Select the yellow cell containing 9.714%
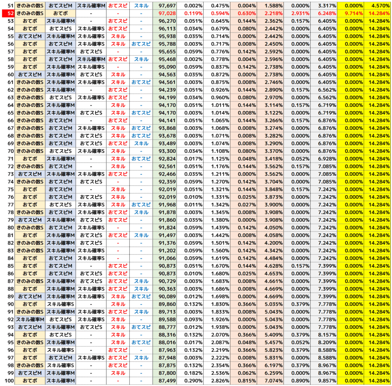 [x=351, y=13]
